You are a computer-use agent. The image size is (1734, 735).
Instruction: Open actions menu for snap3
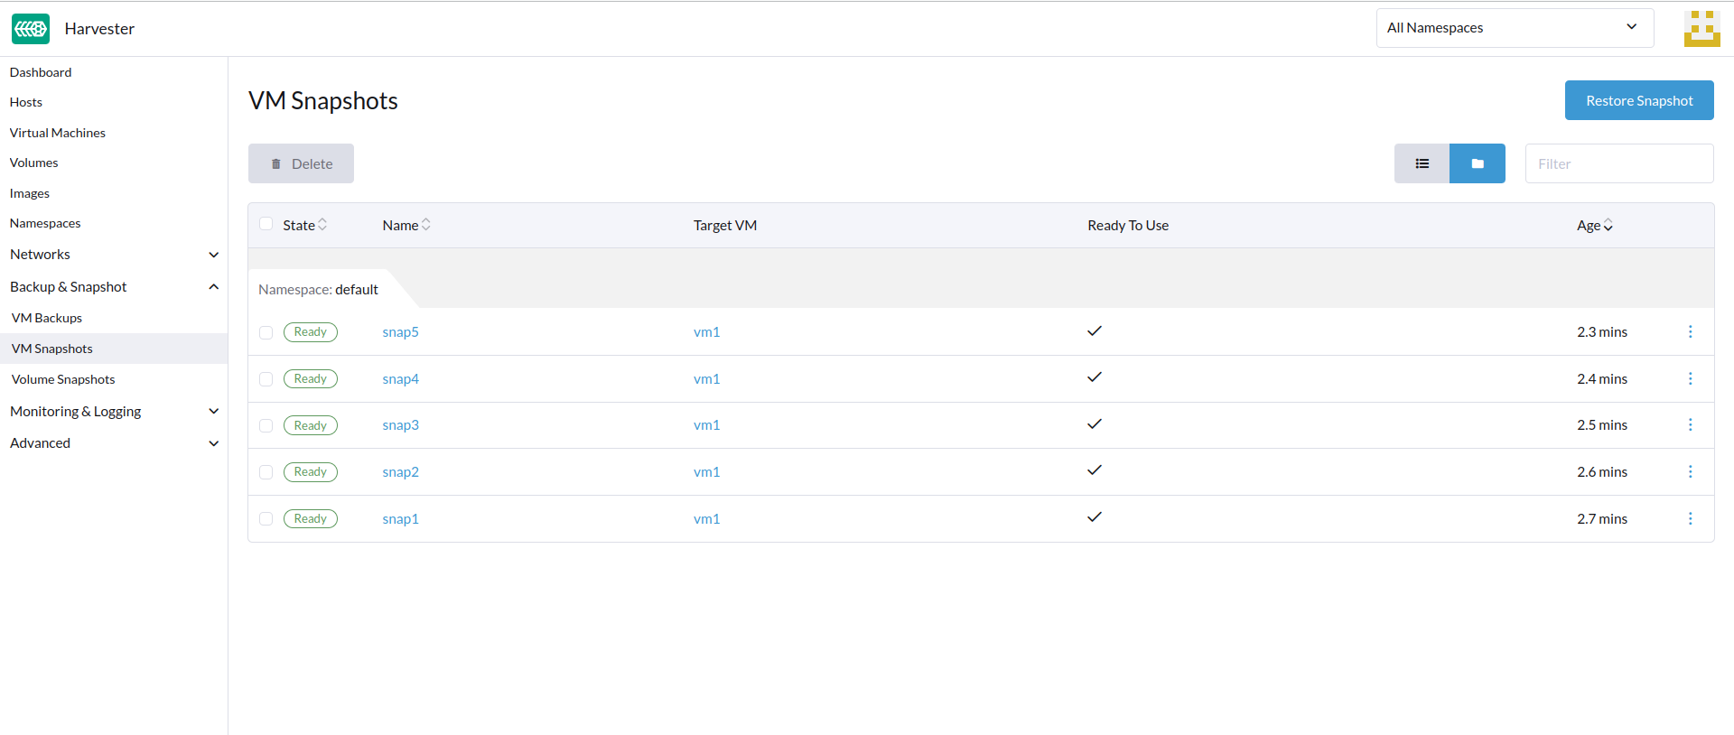coord(1690,425)
